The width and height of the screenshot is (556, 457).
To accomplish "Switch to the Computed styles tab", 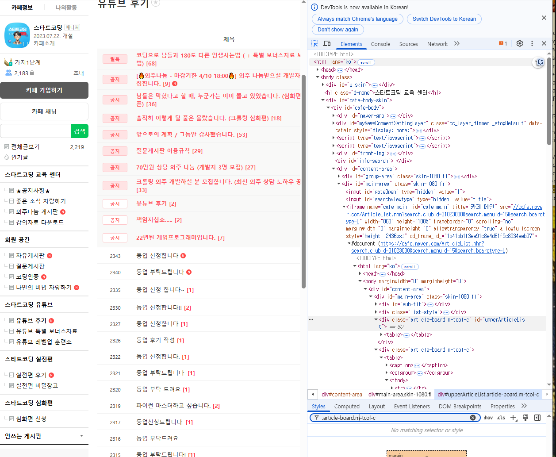I will point(347,406).
